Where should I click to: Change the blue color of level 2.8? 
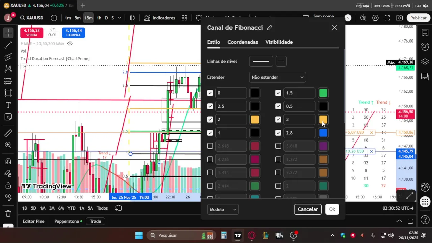[x=323, y=133]
